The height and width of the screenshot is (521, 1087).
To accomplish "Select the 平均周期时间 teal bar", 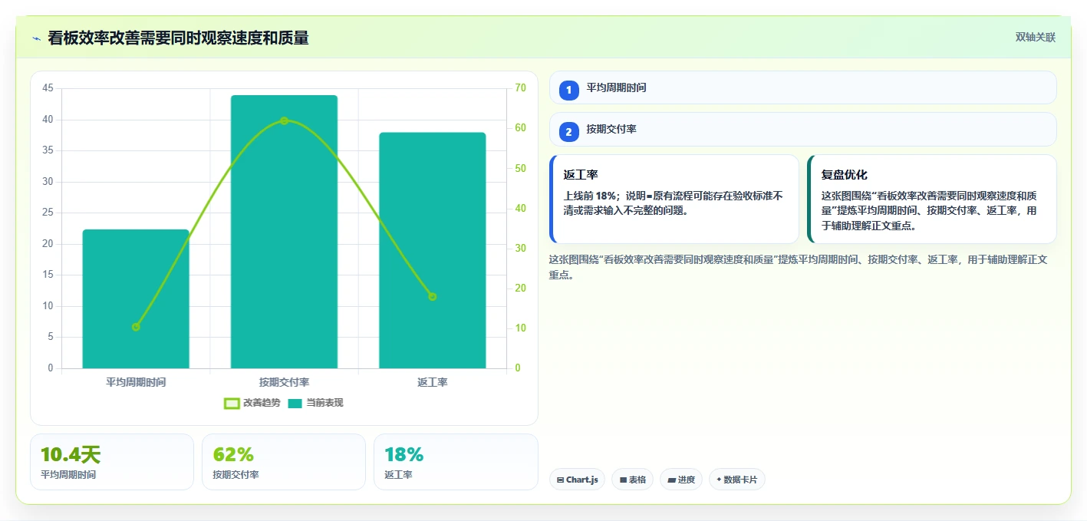I will click(136, 298).
